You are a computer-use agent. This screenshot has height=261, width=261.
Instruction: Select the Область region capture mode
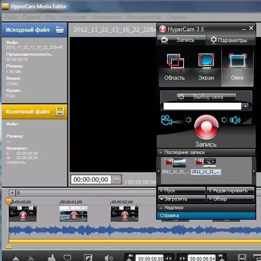(x=174, y=67)
